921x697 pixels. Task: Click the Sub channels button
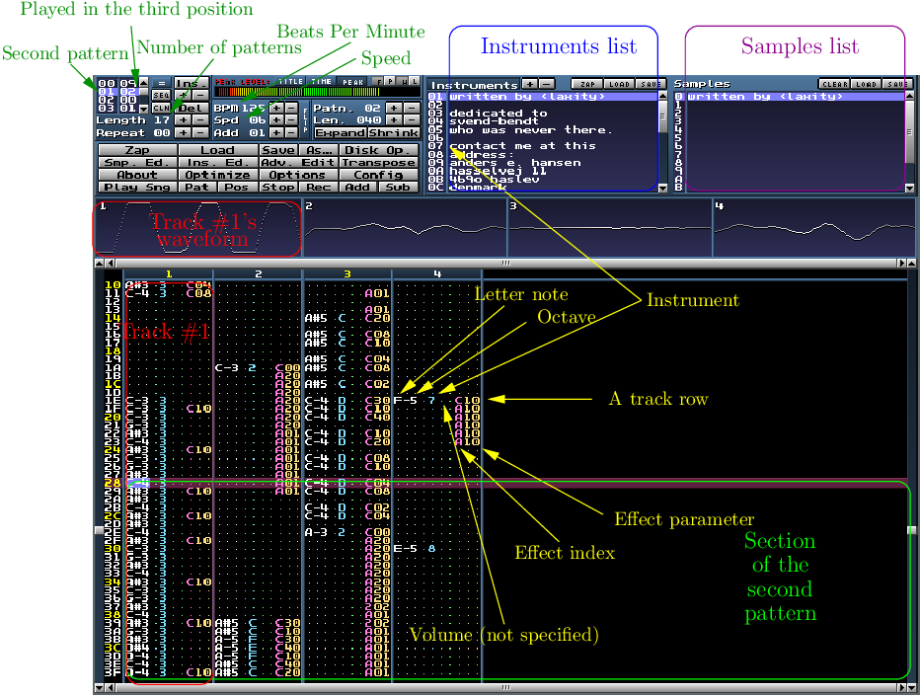click(398, 188)
